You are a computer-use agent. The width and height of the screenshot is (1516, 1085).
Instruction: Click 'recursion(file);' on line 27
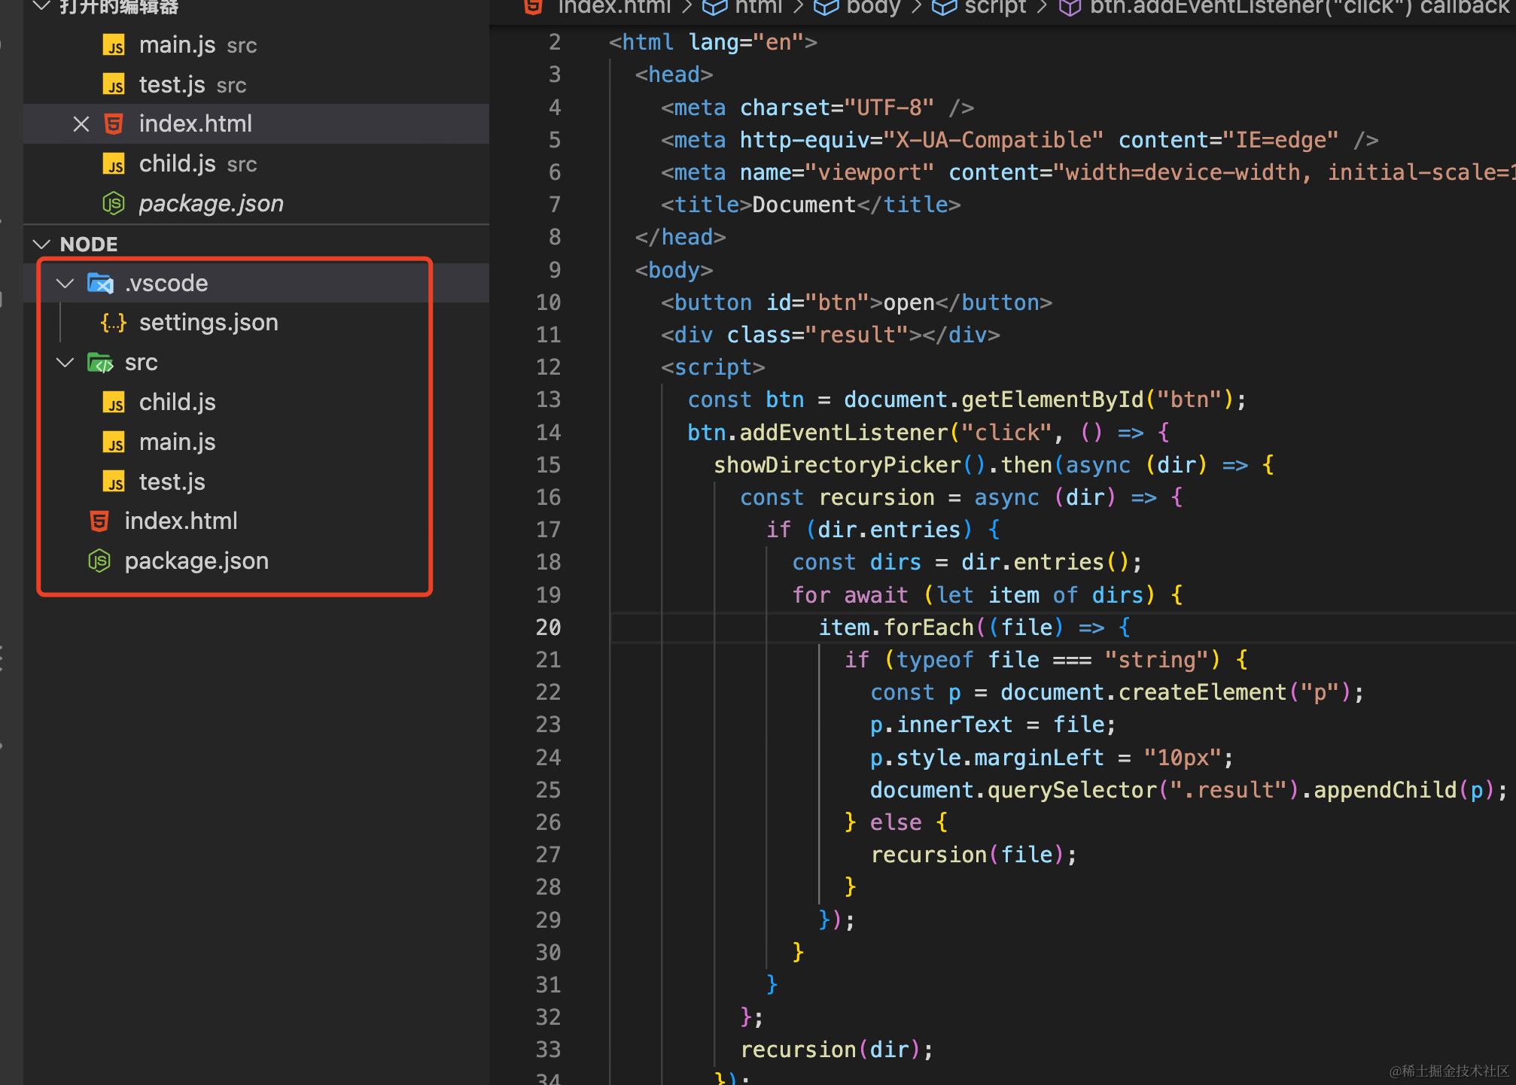974,855
